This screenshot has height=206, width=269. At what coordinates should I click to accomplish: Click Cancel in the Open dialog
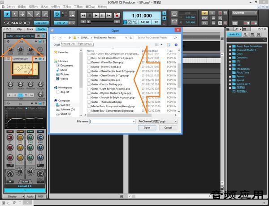(x=168, y=128)
